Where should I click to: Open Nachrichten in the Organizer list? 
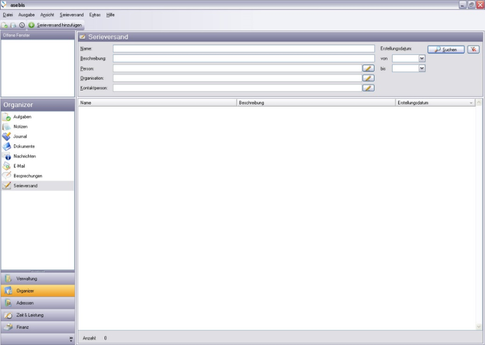tap(25, 156)
